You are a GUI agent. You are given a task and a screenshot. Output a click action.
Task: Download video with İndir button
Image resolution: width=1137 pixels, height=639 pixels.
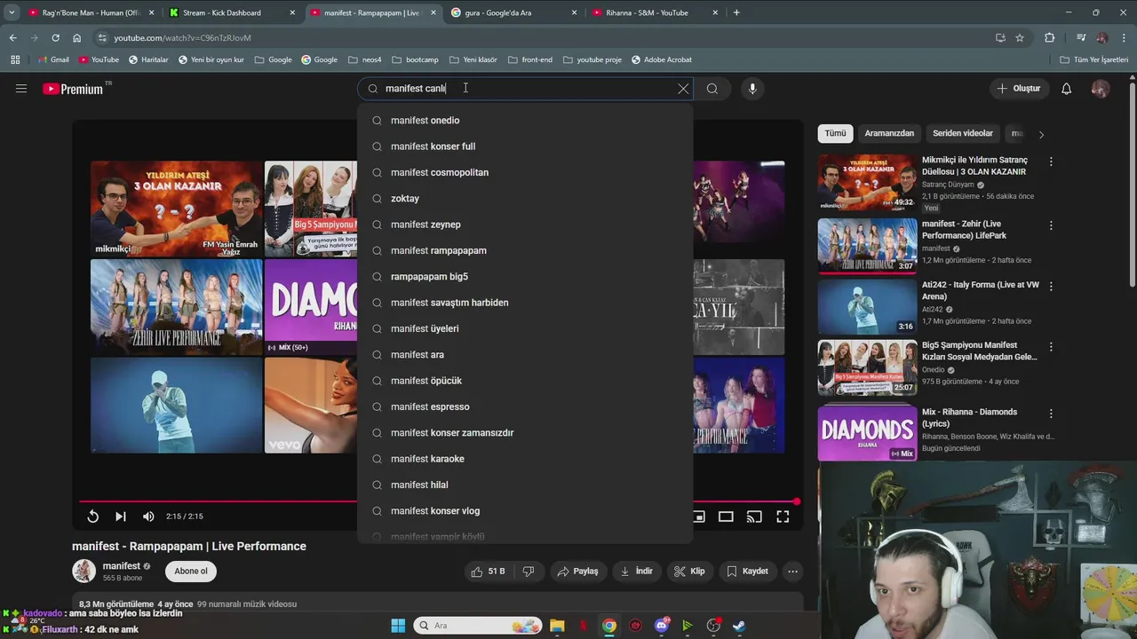(637, 572)
